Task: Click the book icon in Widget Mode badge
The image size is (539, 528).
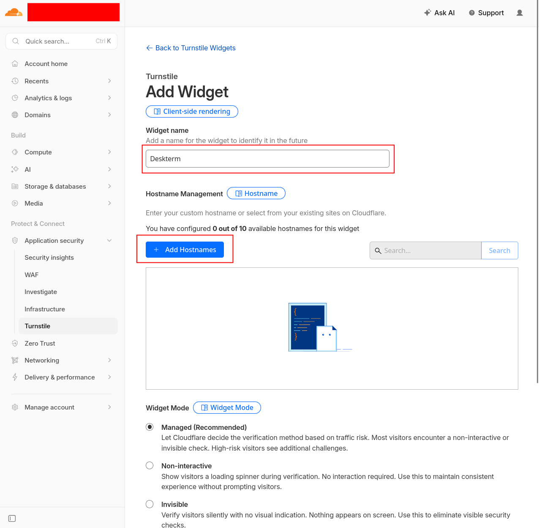Action: click(204, 407)
